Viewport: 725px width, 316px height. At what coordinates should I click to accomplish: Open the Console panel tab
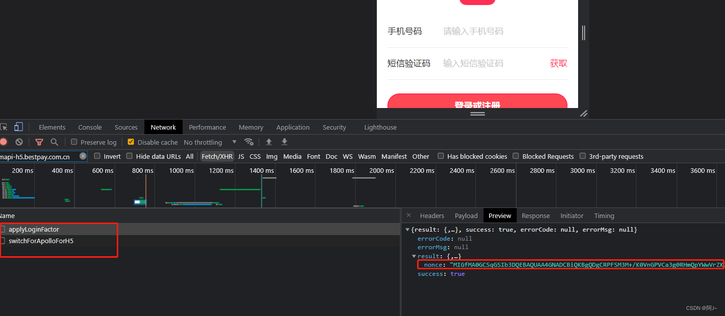(90, 127)
